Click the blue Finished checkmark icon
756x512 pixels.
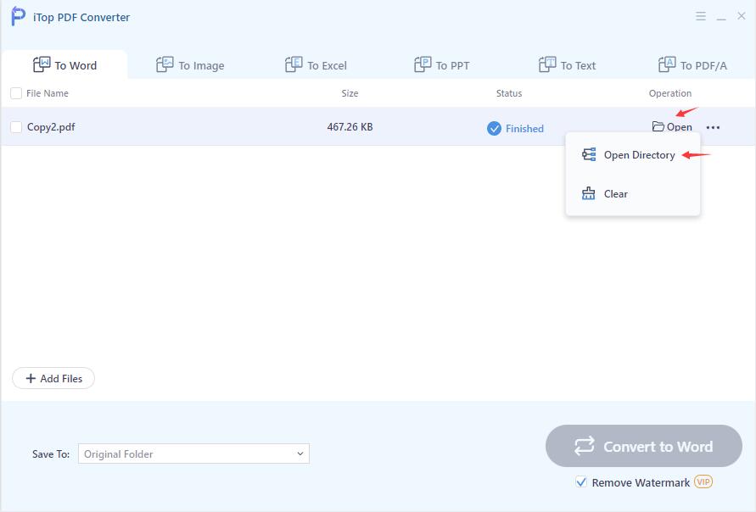(494, 128)
